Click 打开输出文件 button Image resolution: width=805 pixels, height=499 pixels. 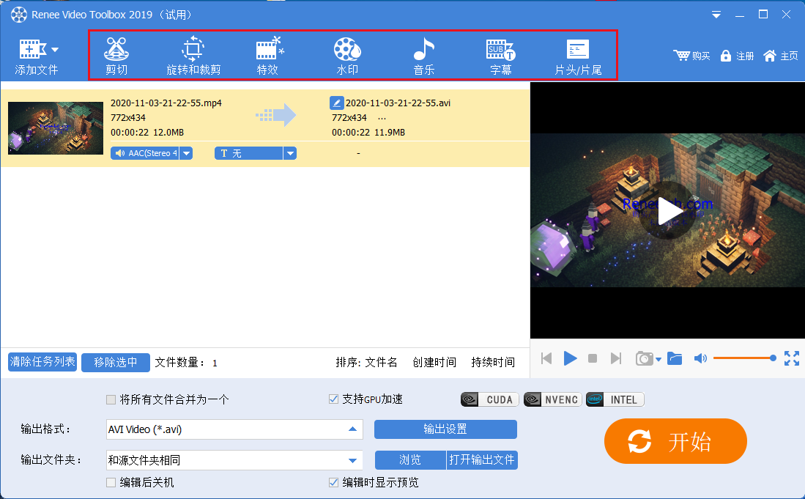pos(482,460)
